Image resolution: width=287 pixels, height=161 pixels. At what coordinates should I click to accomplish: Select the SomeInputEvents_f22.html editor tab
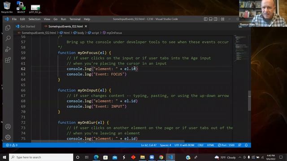(65, 26)
